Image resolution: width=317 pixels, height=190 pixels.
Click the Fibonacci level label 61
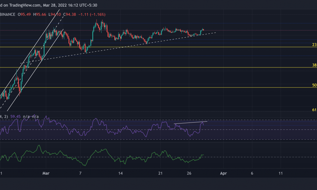tap(314, 110)
